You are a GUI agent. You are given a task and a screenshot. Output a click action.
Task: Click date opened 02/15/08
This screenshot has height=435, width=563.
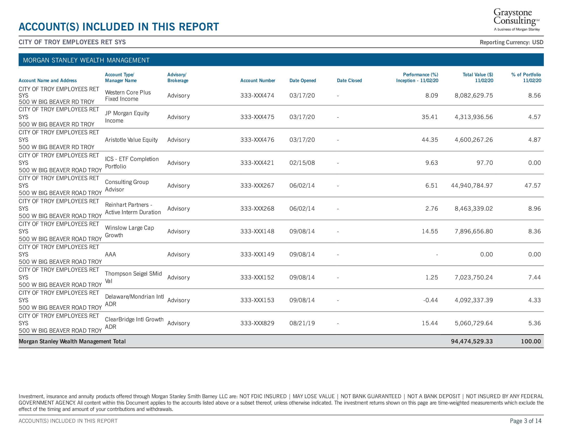coord(302,163)
